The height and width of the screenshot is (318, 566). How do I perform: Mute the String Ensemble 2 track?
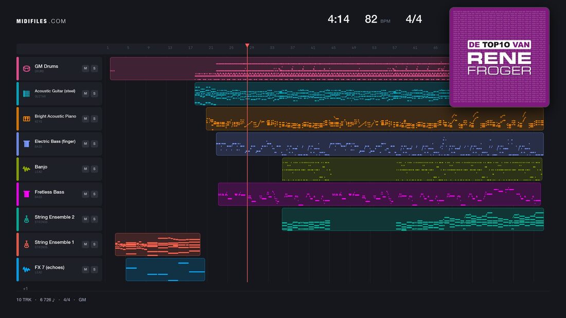pyautogui.click(x=85, y=219)
